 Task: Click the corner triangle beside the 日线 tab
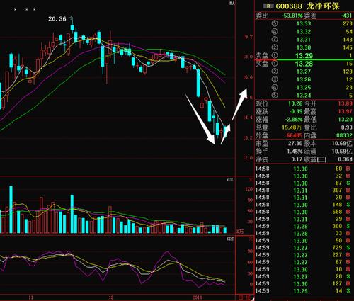pyautogui.click(x=252, y=299)
